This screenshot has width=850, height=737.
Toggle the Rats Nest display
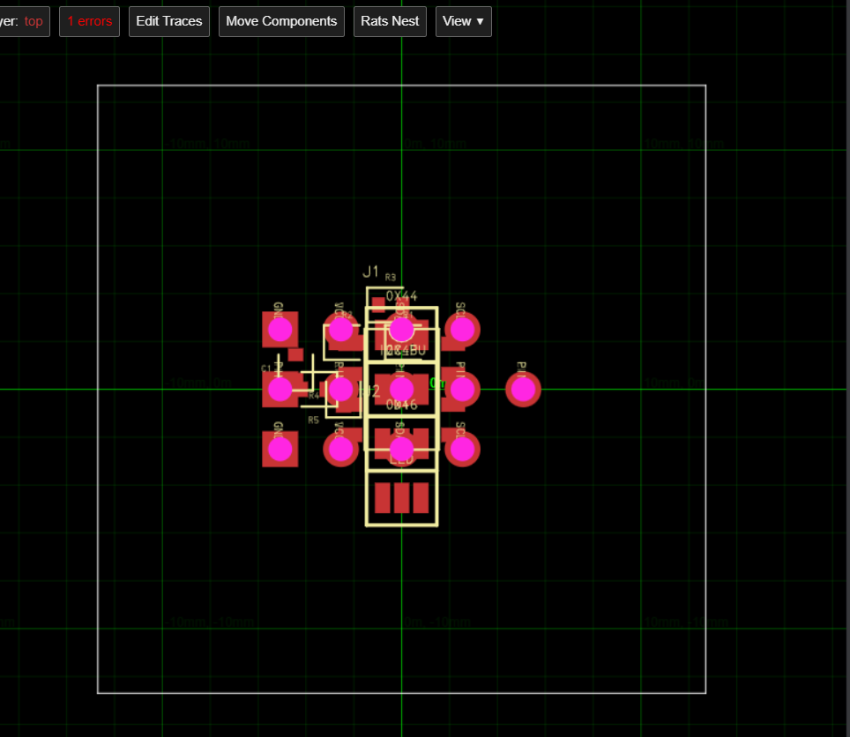[390, 22]
